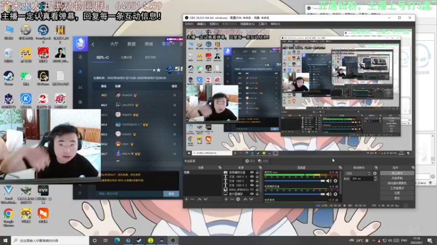The width and height of the screenshot is (437, 245).
Task: Open the 文件(F) menu in OBS
Action: click(x=189, y=24)
